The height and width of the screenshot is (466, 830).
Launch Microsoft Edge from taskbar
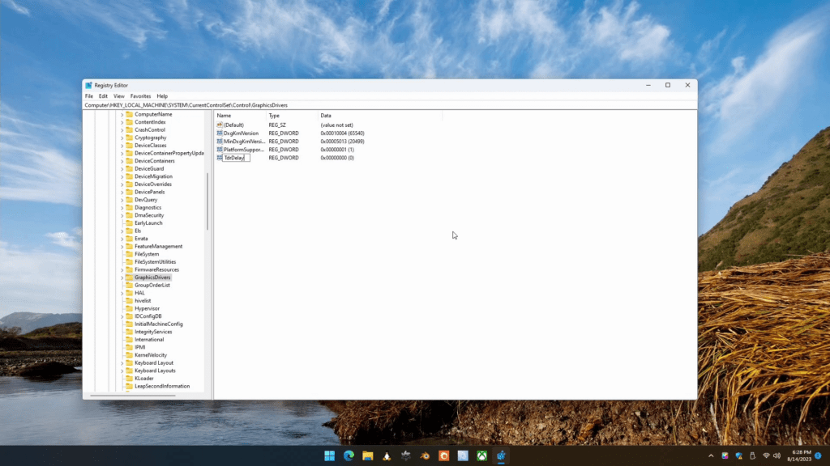tap(349, 455)
